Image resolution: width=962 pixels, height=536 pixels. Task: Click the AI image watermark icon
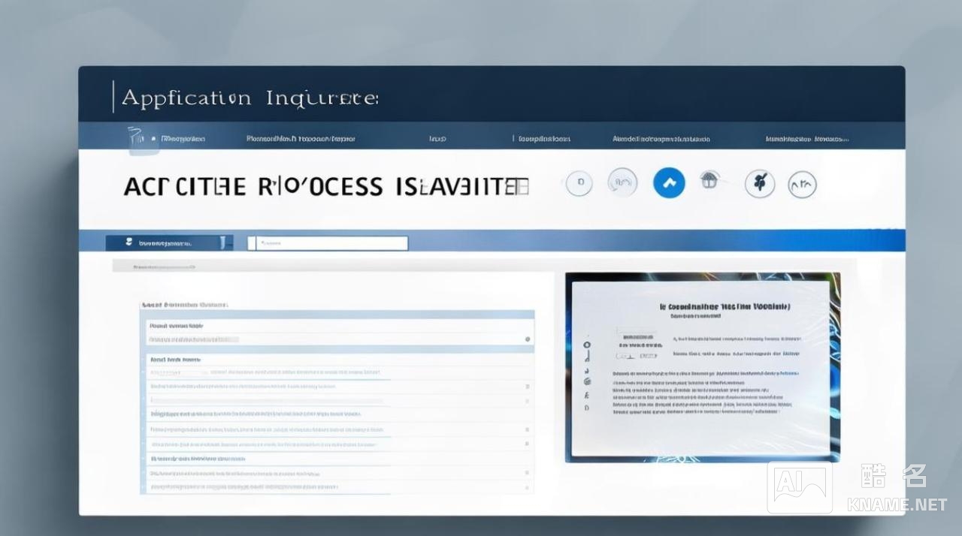point(799,489)
